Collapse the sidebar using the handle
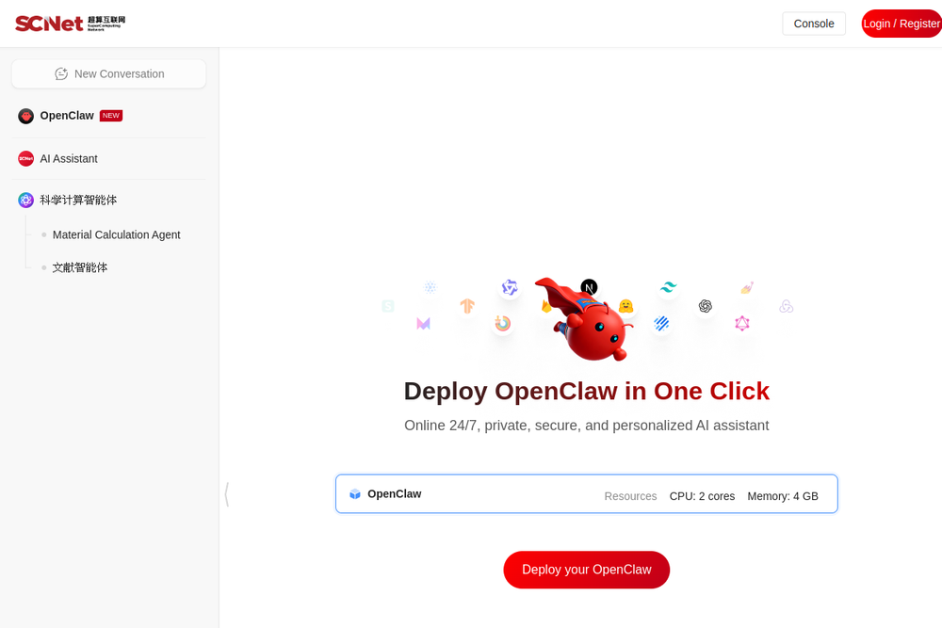This screenshot has height=628, width=942. point(226,494)
